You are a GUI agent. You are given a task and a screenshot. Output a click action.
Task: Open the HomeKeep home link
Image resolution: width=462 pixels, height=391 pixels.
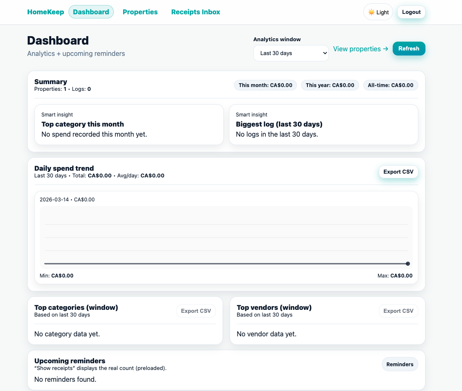click(45, 12)
